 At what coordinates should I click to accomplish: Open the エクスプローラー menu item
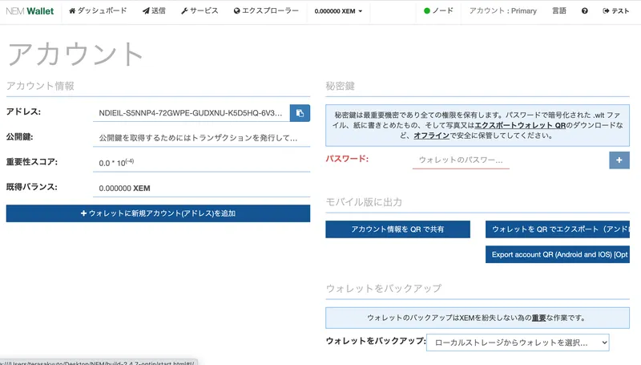pyautogui.click(x=266, y=10)
